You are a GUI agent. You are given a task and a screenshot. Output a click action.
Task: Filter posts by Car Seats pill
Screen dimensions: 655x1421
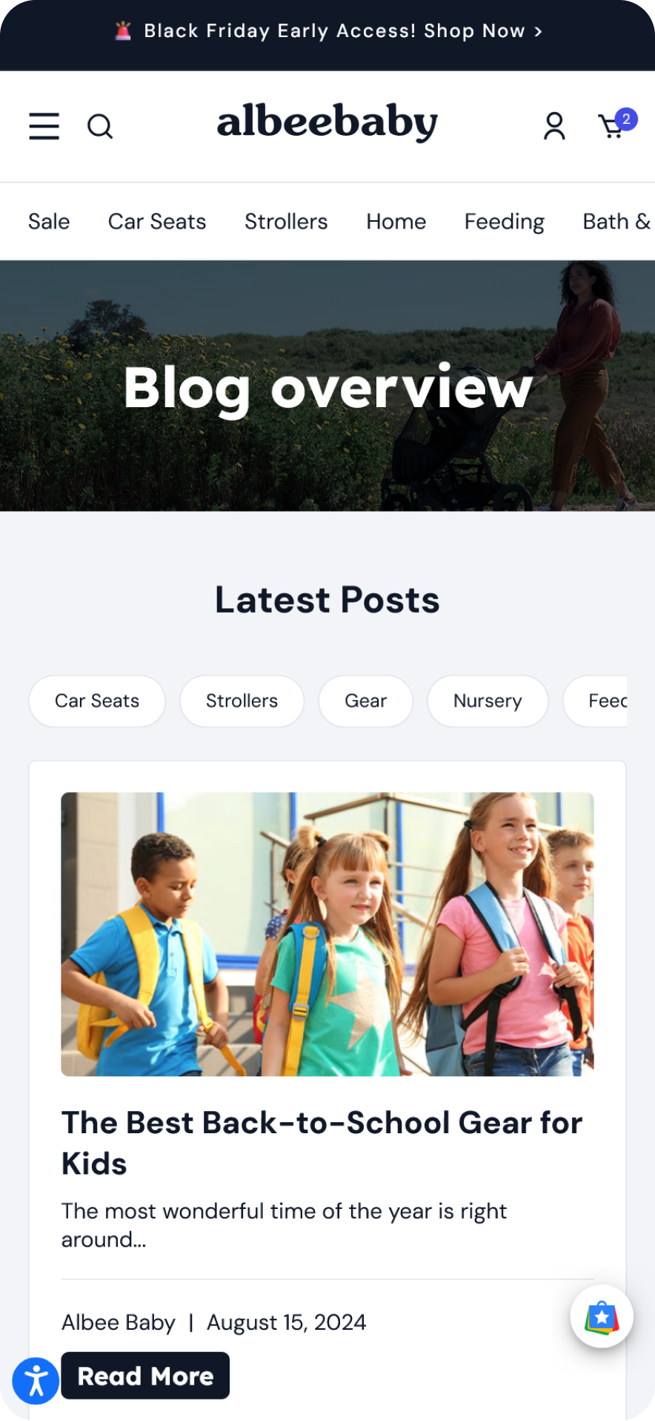(x=97, y=701)
